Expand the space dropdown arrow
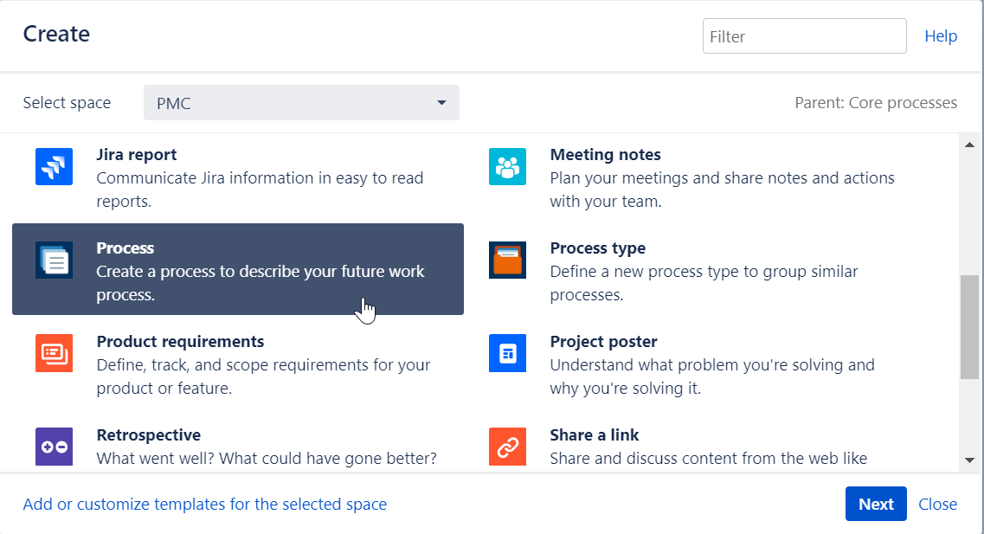Image resolution: width=984 pixels, height=534 pixels. (442, 102)
